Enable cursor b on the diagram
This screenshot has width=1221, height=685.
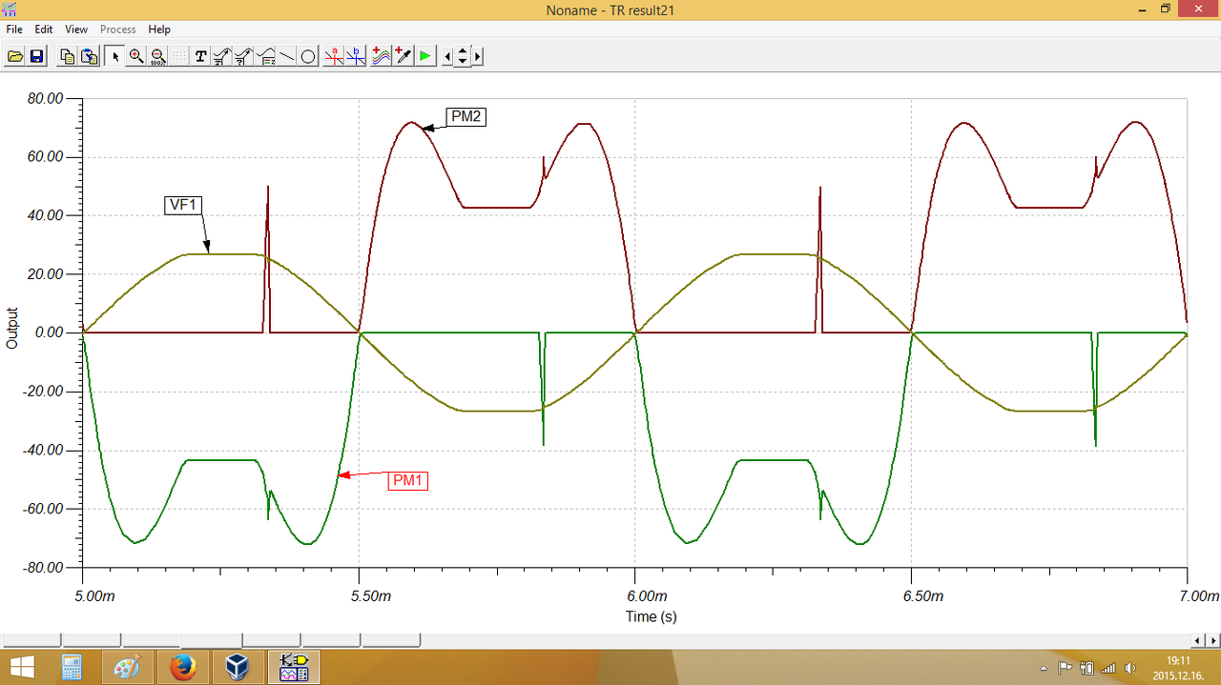356,56
